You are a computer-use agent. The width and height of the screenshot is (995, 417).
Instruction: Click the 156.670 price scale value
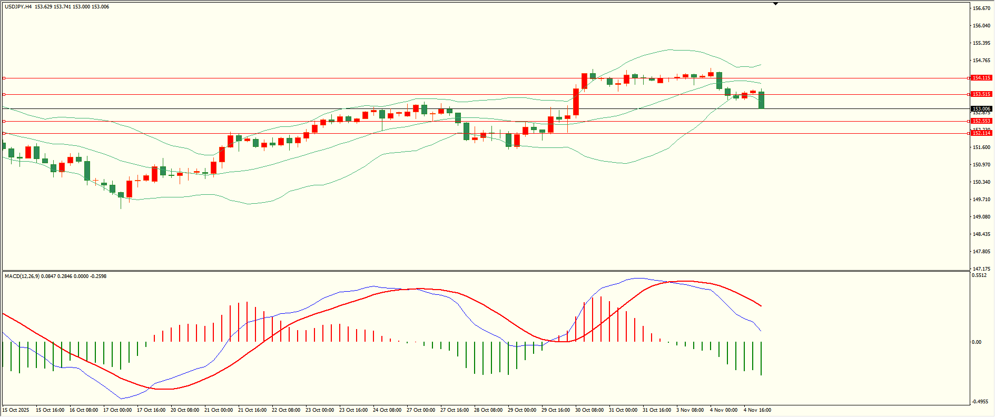(981, 8)
